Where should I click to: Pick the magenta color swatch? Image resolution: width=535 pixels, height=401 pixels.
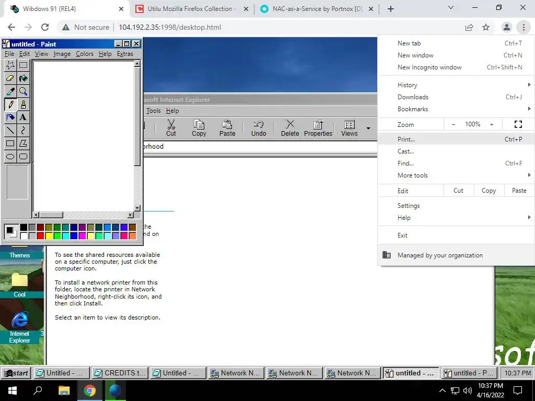(x=82, y=235)
